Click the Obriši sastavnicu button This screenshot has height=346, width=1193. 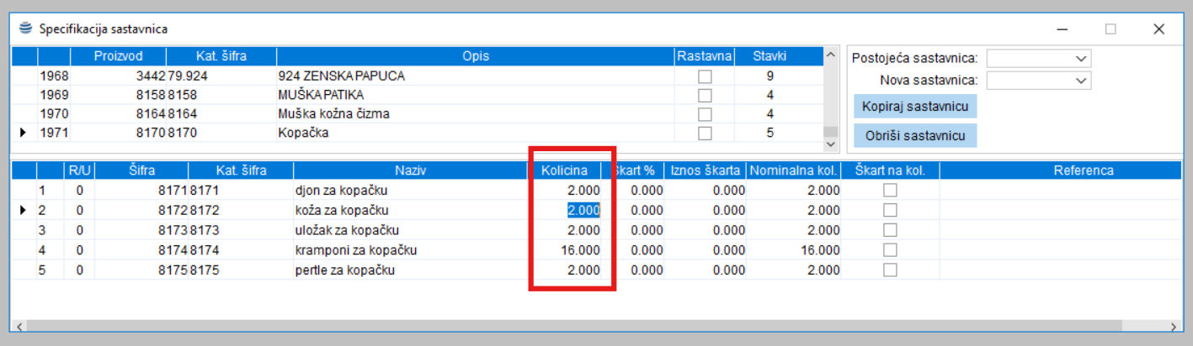914,135
